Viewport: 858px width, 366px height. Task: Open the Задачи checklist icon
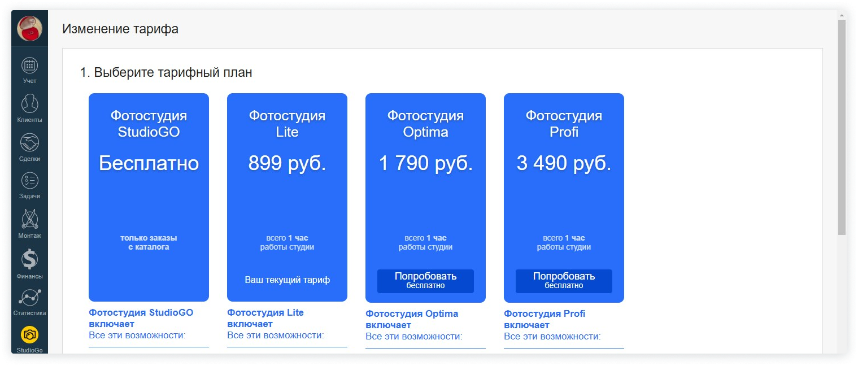tap(29, 181)
